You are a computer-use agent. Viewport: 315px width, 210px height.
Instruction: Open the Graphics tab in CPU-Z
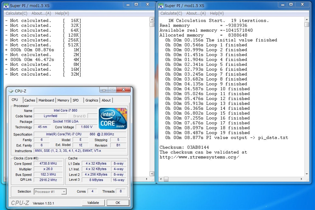click(x=92, y=100)
